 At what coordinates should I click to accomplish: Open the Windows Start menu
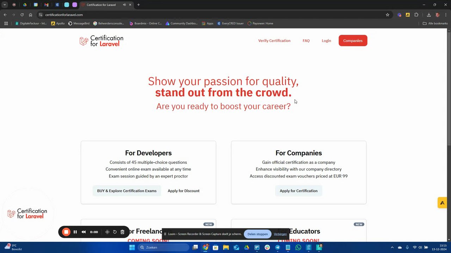click(132, 247)
